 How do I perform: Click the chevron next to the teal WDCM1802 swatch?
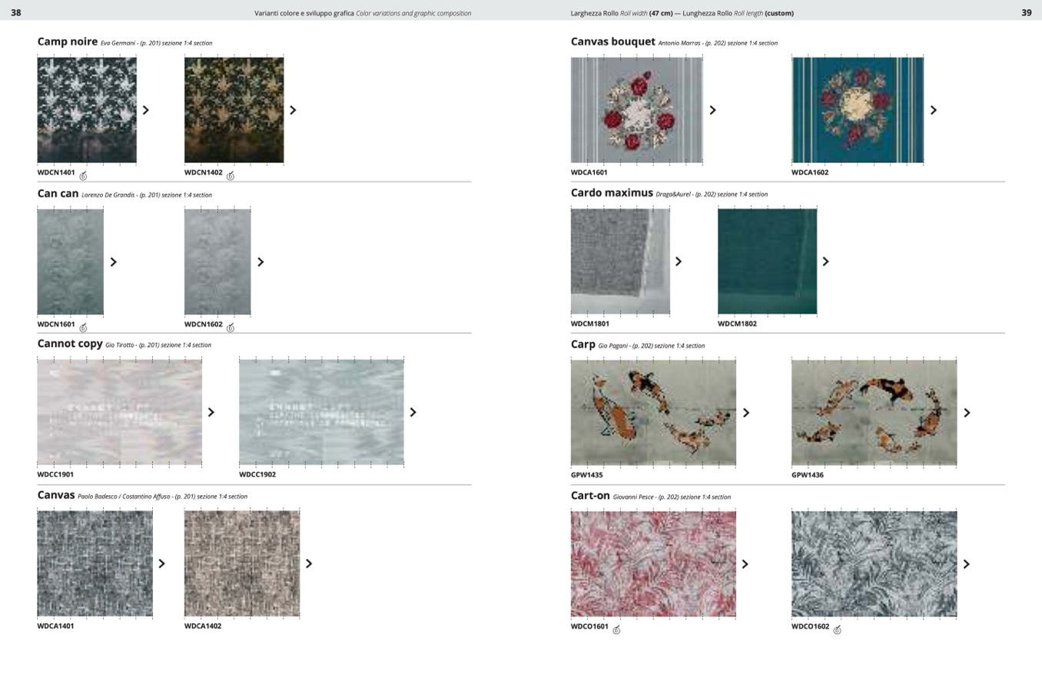825,262
